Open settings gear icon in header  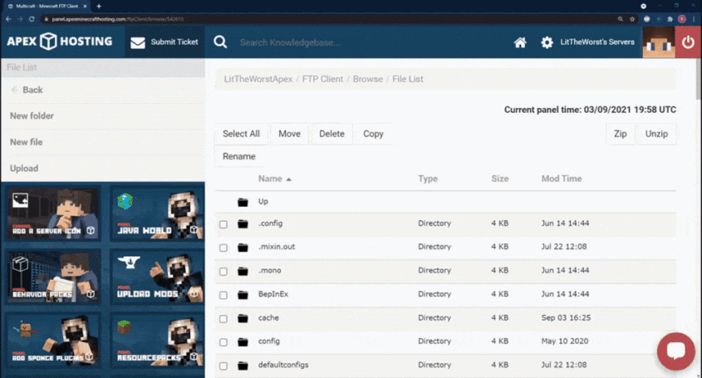(x=547, y=42)
